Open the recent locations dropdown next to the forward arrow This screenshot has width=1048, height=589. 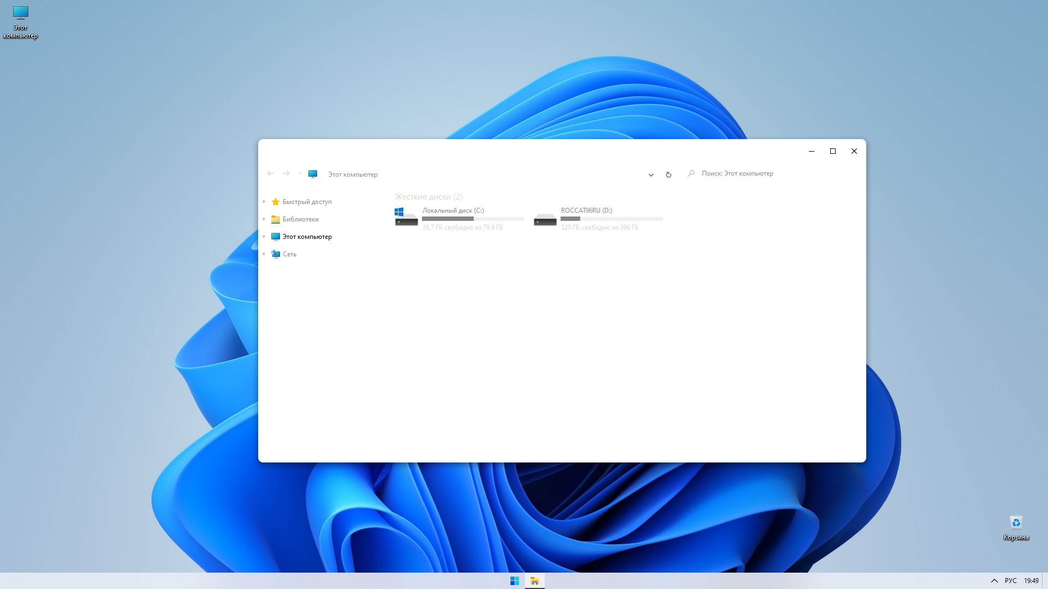300,173
